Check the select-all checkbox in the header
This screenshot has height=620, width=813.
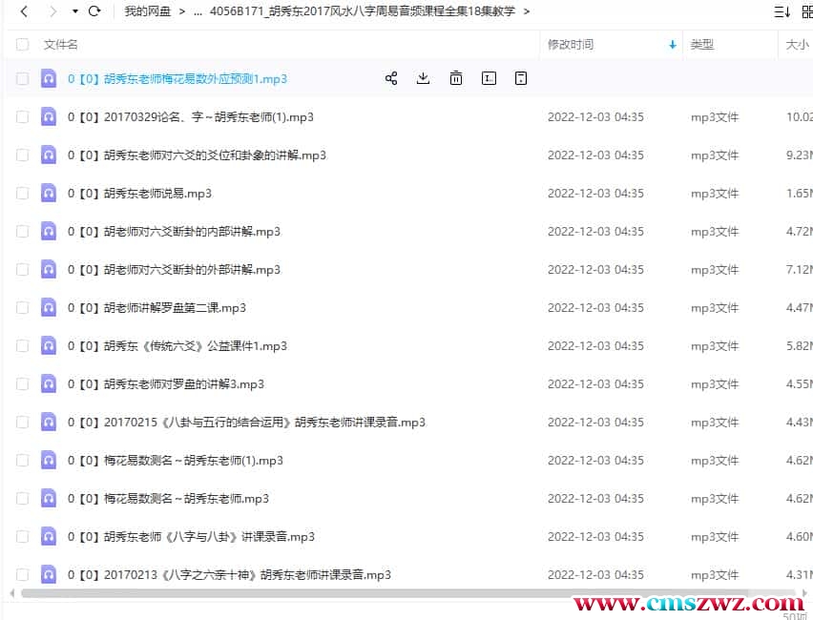coord(22,44)
